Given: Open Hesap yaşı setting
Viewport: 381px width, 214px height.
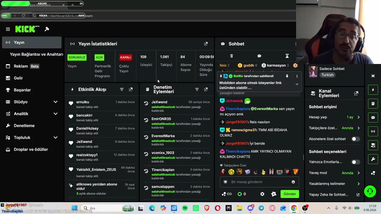Looking at the screenshot, I should (335, 117).
